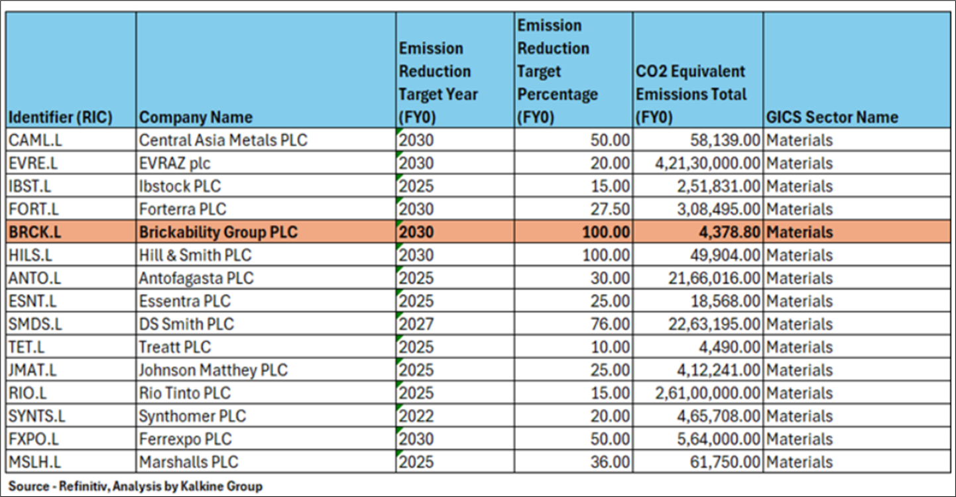Select the Identifier (RIC) header cell
This screenshot has width=956, height=497.
[71, 71]
